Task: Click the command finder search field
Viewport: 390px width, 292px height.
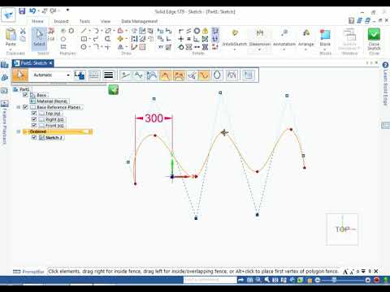Action: click(210, 280)
